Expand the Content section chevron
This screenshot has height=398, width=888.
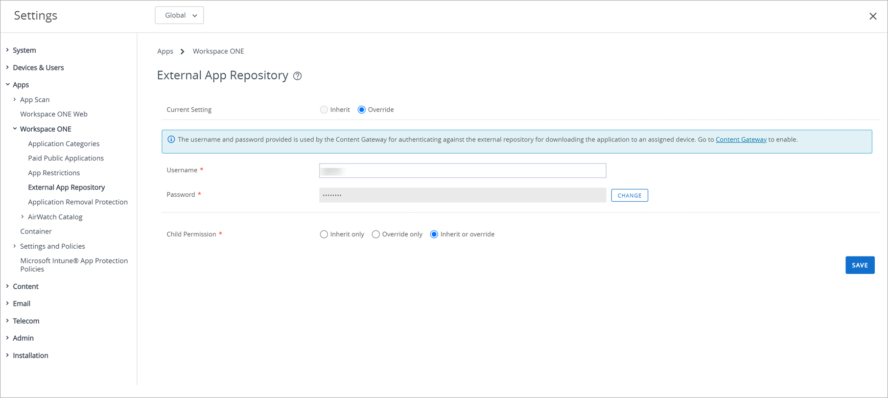coord(7,286)
